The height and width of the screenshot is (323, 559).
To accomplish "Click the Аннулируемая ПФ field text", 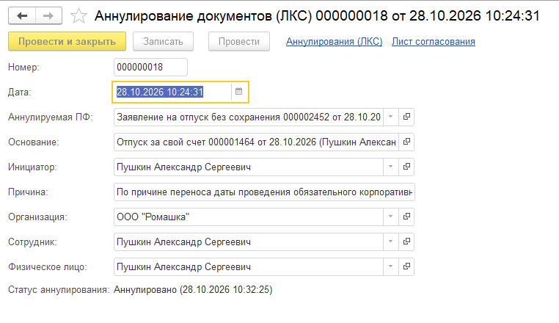I will click(249, 117).
